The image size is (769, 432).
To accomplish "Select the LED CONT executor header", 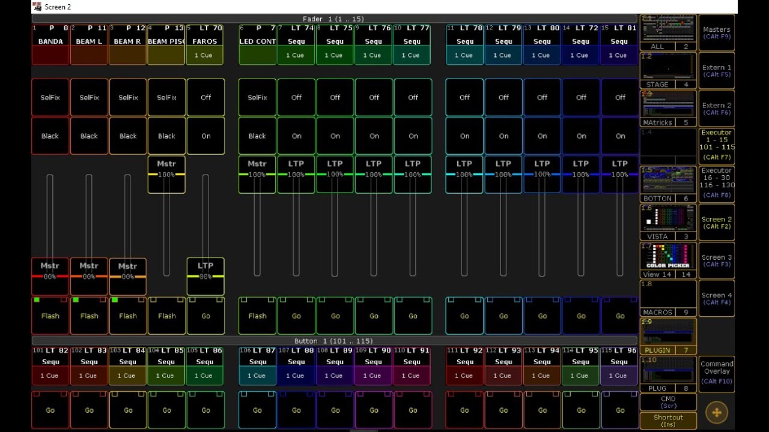I will click(257, 44).
